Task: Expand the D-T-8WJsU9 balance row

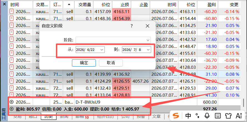Action: [11, 102]
